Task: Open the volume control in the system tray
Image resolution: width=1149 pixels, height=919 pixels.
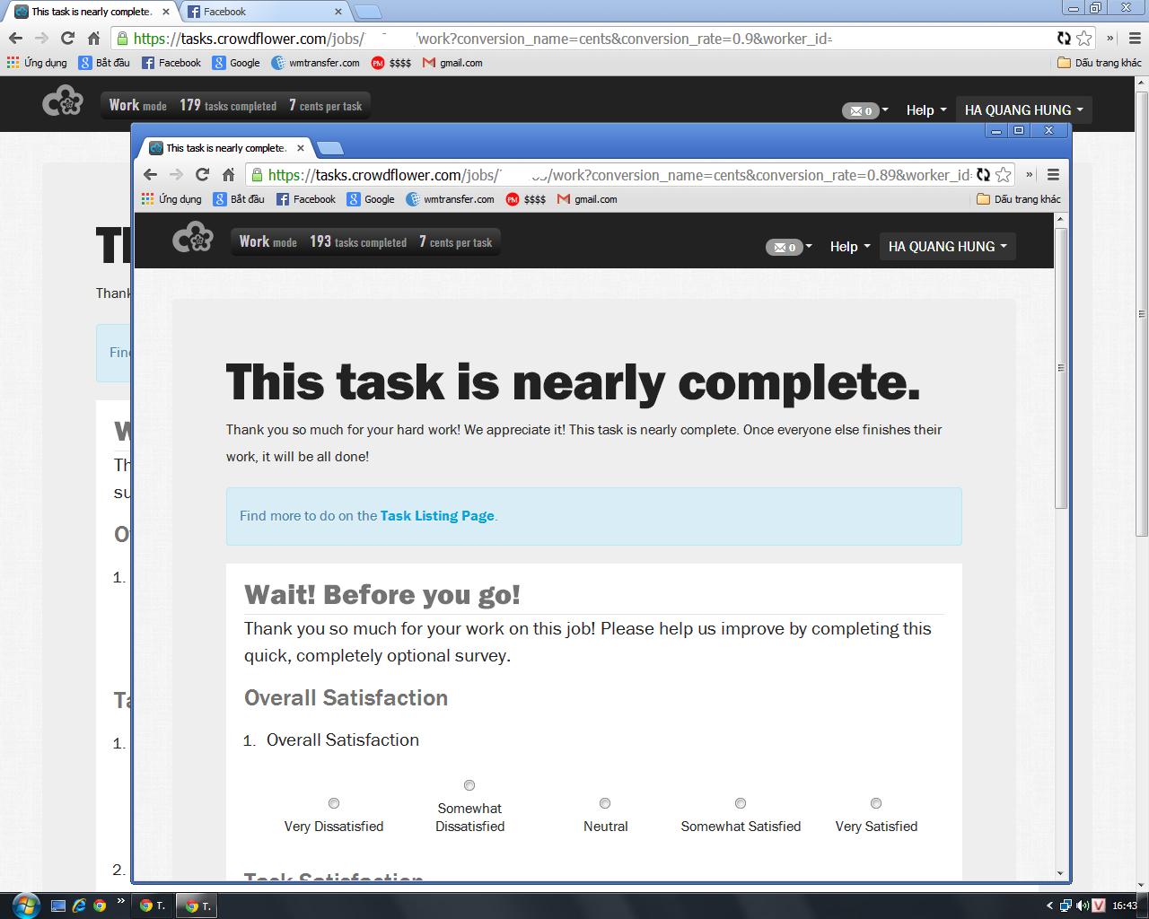Action: 1083,906
